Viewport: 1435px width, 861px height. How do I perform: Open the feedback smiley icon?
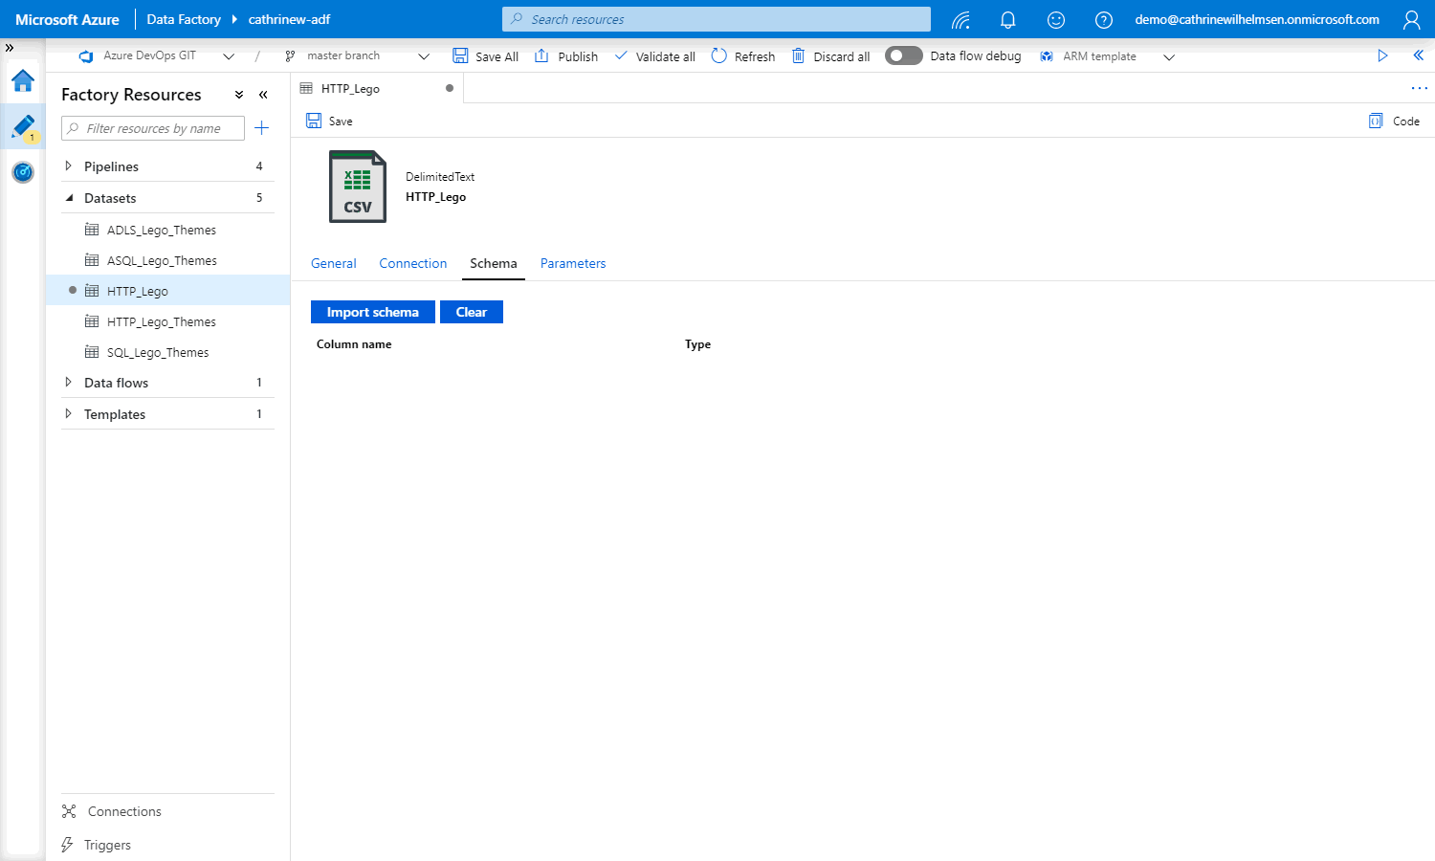1055,19
